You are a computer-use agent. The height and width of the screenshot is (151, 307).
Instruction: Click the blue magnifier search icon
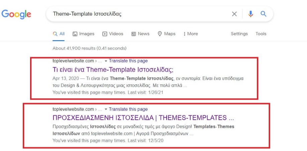pyautogui.click(x=264, y=14)
